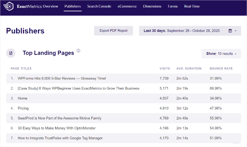Select WPForms Hits 6,000 5-Star Reviews row title

click(62, 78)
